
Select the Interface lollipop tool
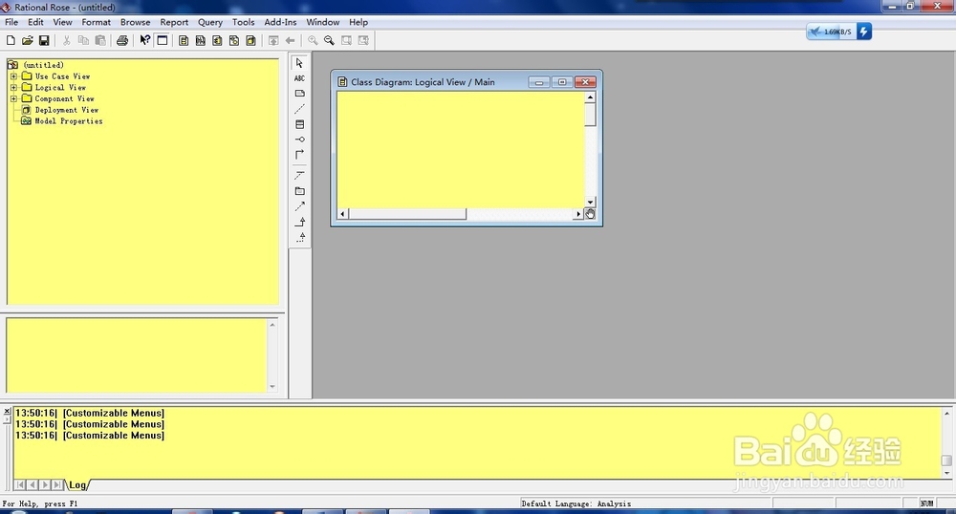(x=299, y=139)
